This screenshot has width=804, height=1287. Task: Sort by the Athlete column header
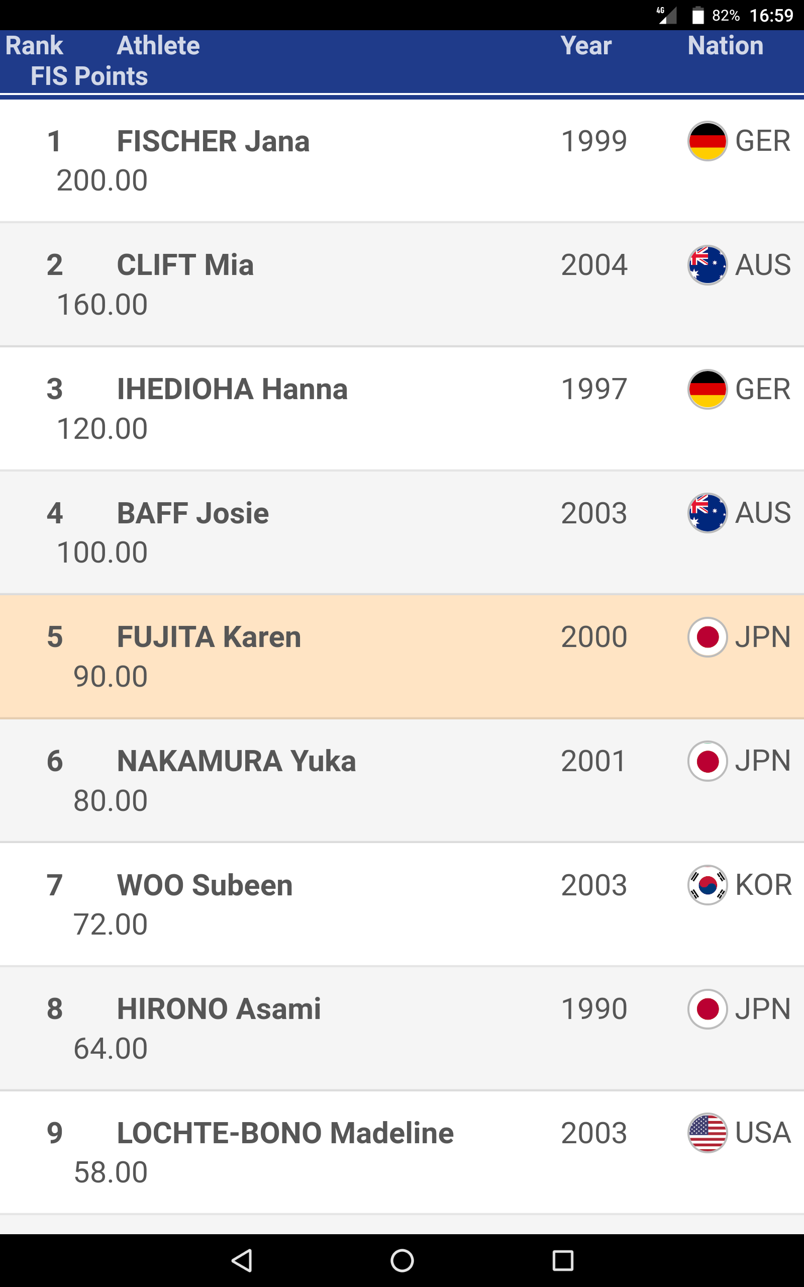(158, 46)
